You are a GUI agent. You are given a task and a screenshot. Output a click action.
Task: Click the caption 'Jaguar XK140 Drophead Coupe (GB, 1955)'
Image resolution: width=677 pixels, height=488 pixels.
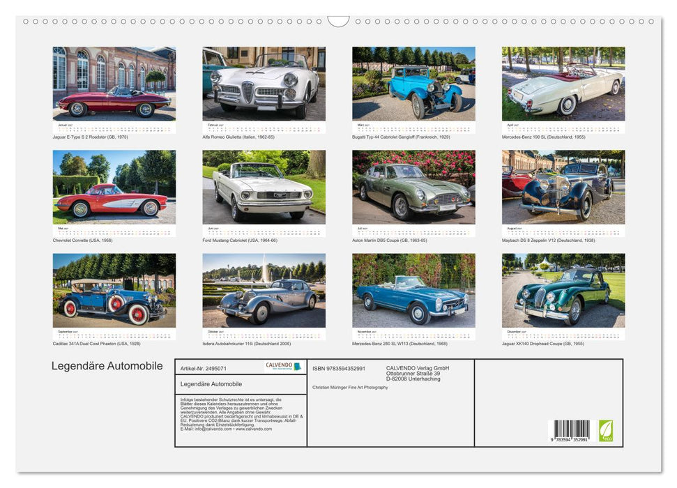(x=542, y=344)
